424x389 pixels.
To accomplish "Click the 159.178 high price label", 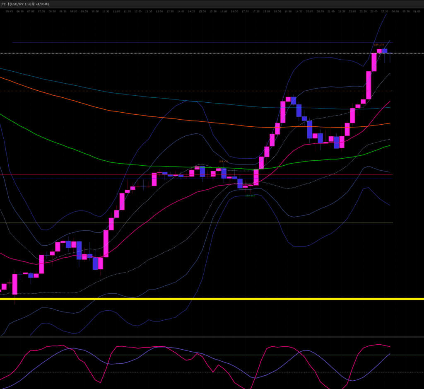I will tap(379, 45).
